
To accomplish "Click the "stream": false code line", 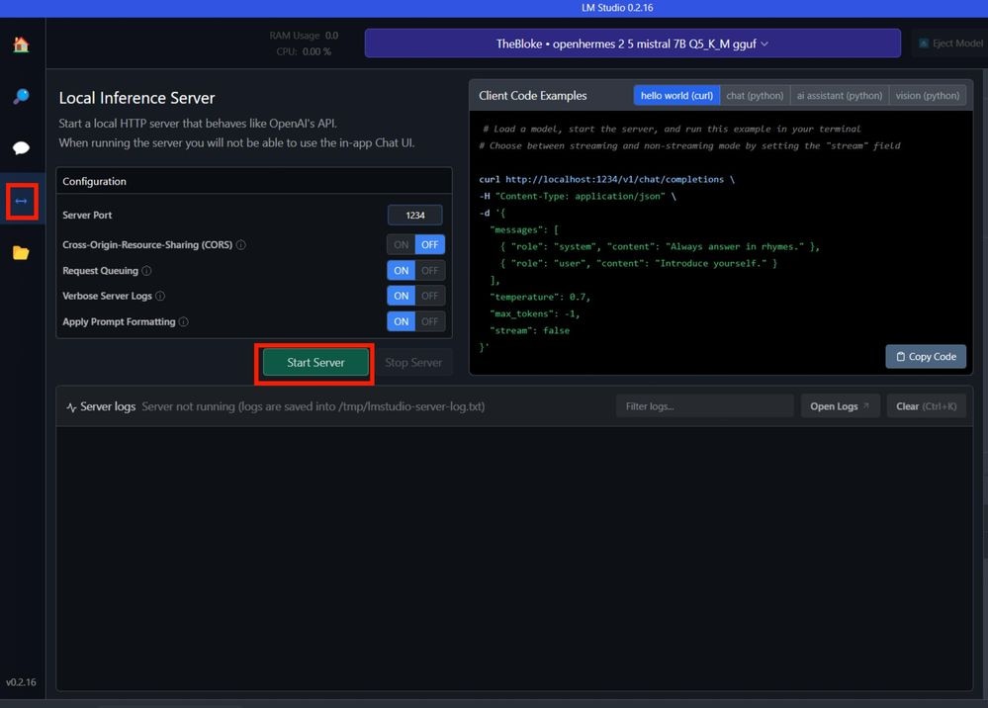I will click(x=530, y=330).
